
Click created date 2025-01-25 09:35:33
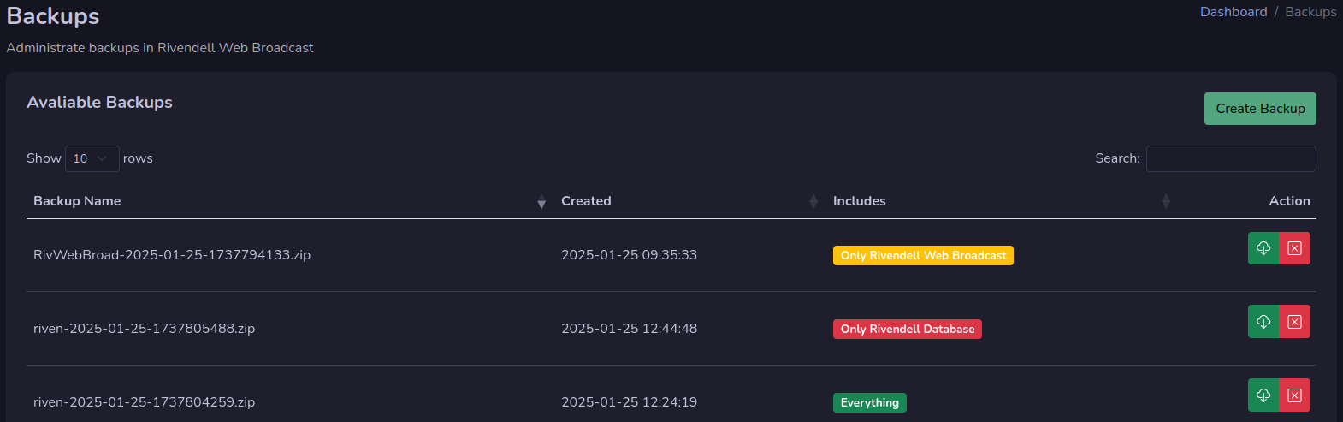click(629, 255)
